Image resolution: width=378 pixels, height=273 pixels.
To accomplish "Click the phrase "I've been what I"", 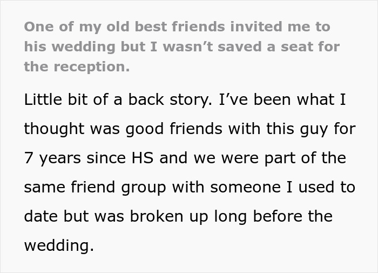I will (x=282, y=99).
